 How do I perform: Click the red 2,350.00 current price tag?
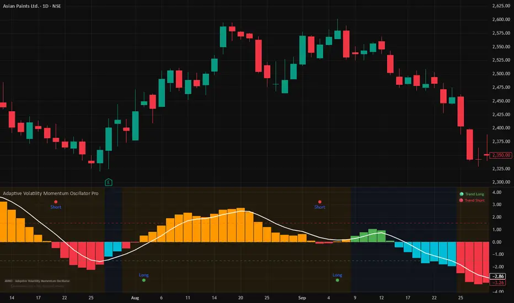coord(501,155)
